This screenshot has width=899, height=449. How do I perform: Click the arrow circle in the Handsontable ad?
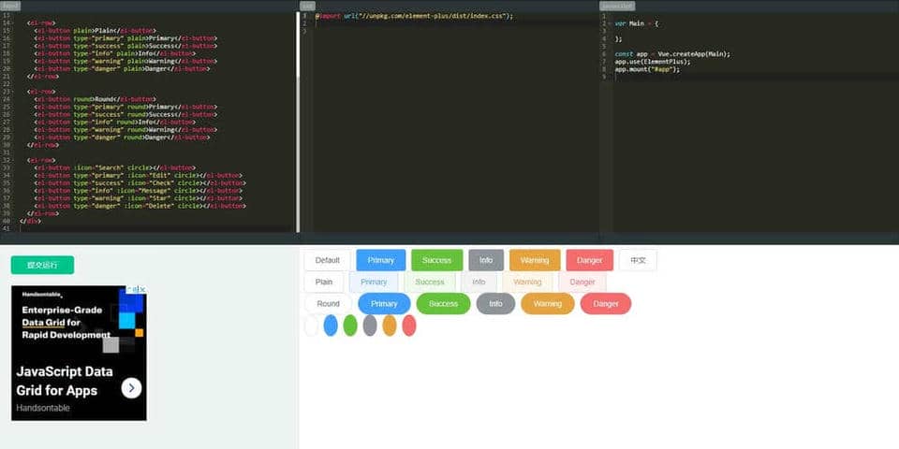(131, 387)
